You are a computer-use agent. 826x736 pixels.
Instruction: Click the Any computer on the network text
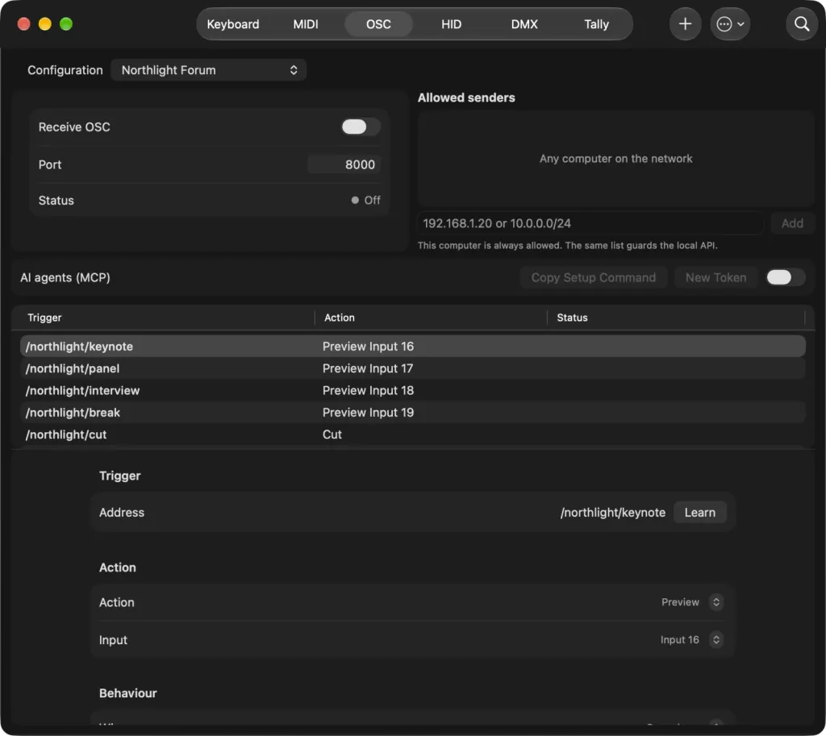point(615,159)
